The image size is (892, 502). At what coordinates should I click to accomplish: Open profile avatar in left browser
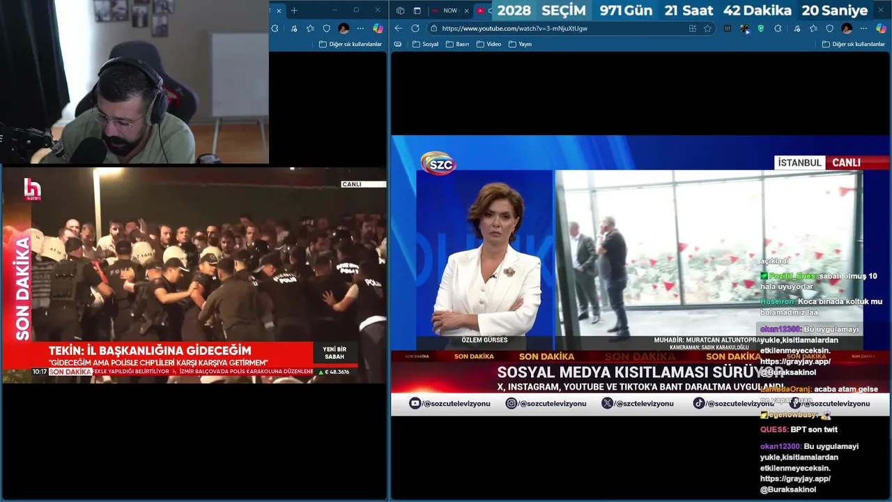344,29
